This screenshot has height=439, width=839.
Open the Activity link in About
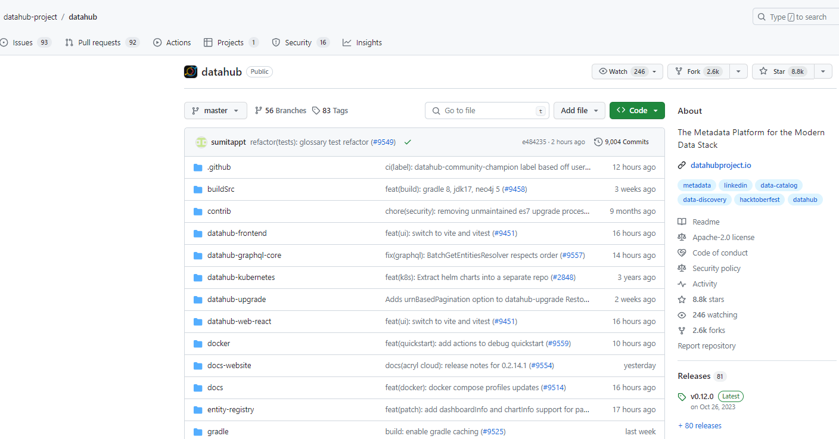pyautogui.click(x=704, y=284)
